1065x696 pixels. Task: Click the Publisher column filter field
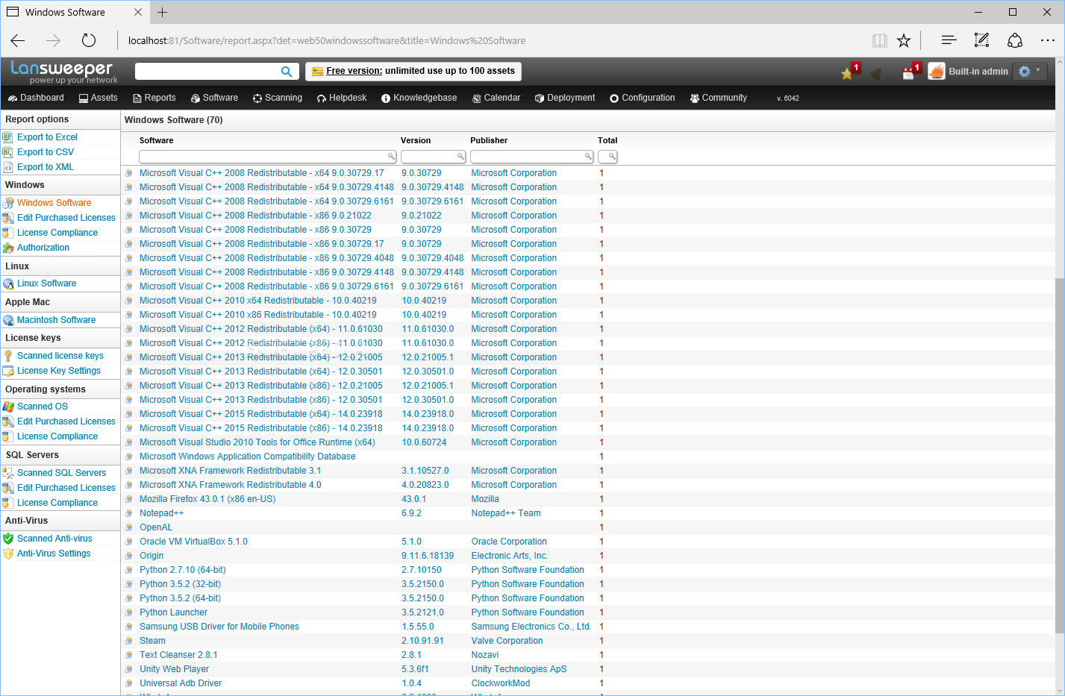coord(531,157)
